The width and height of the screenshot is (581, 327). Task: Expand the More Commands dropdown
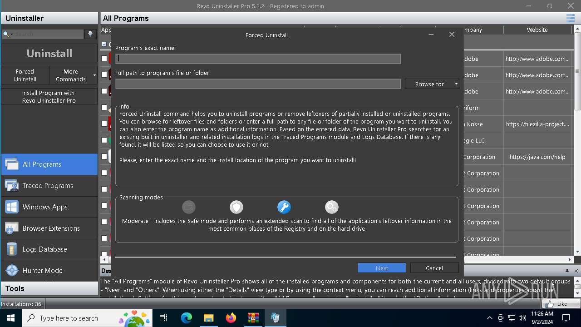tap(74, 75)
